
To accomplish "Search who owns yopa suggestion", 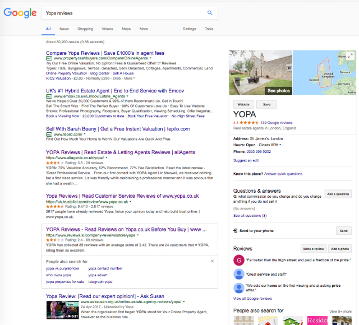I will [x=58, y=275].
